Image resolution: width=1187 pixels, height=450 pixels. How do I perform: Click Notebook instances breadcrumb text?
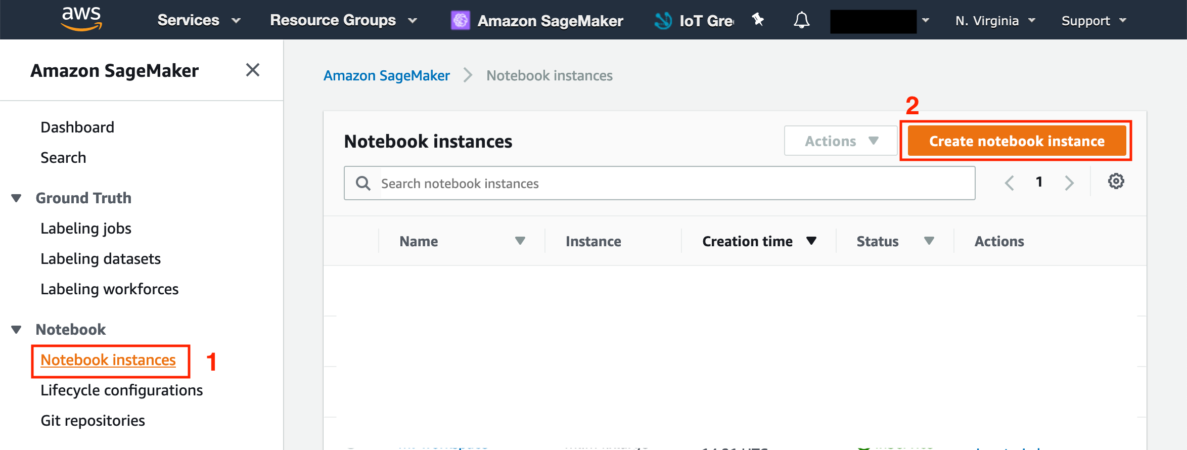[550, 75]
